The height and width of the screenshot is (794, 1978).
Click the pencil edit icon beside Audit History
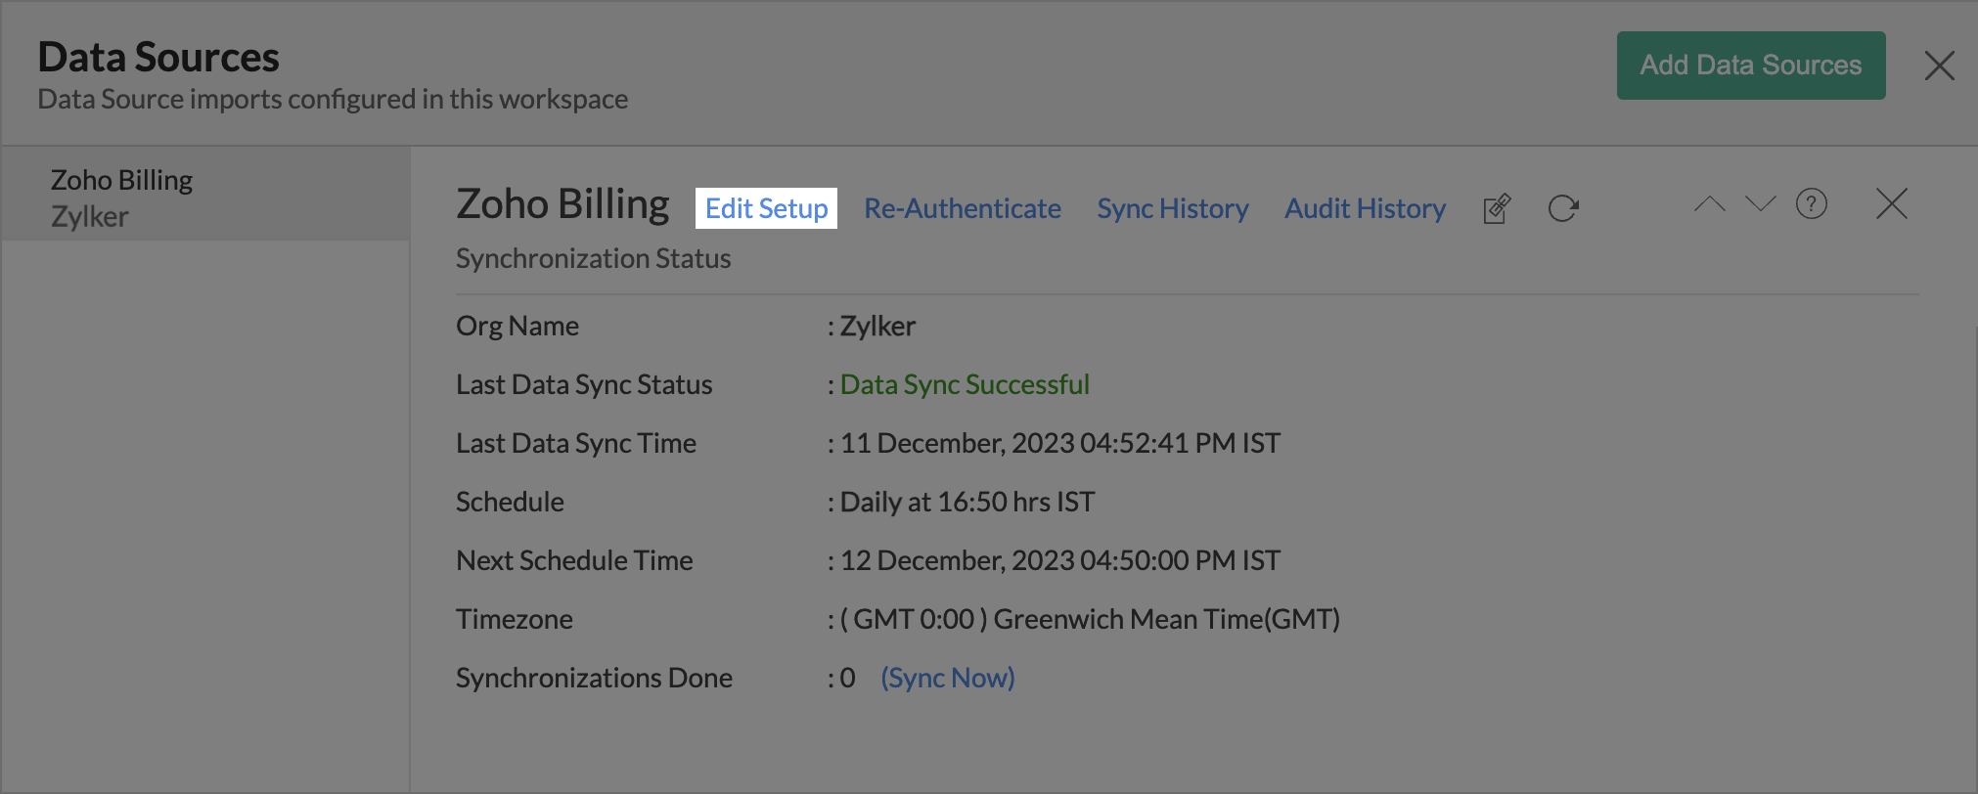click(1497, 208)
